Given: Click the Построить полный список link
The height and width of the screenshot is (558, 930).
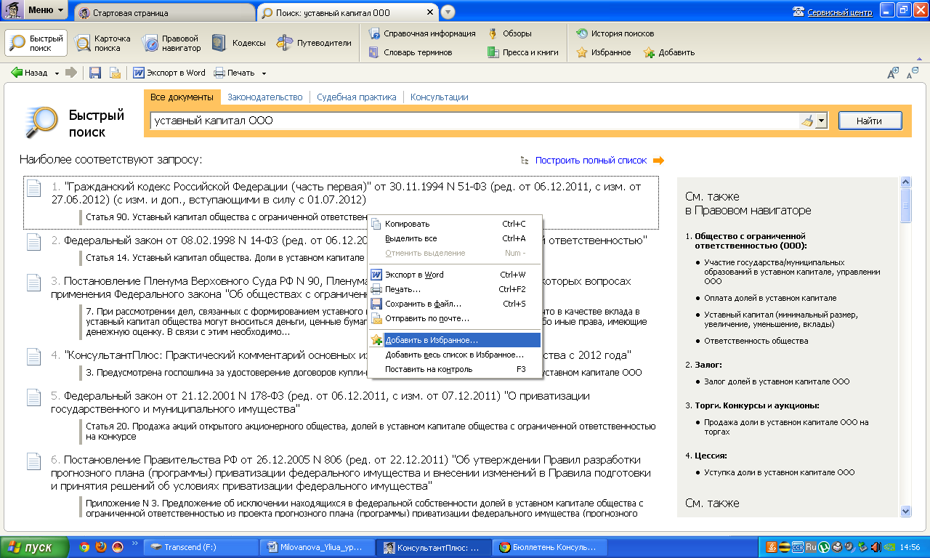Looking at the screenshot, I should click(590, 161).
